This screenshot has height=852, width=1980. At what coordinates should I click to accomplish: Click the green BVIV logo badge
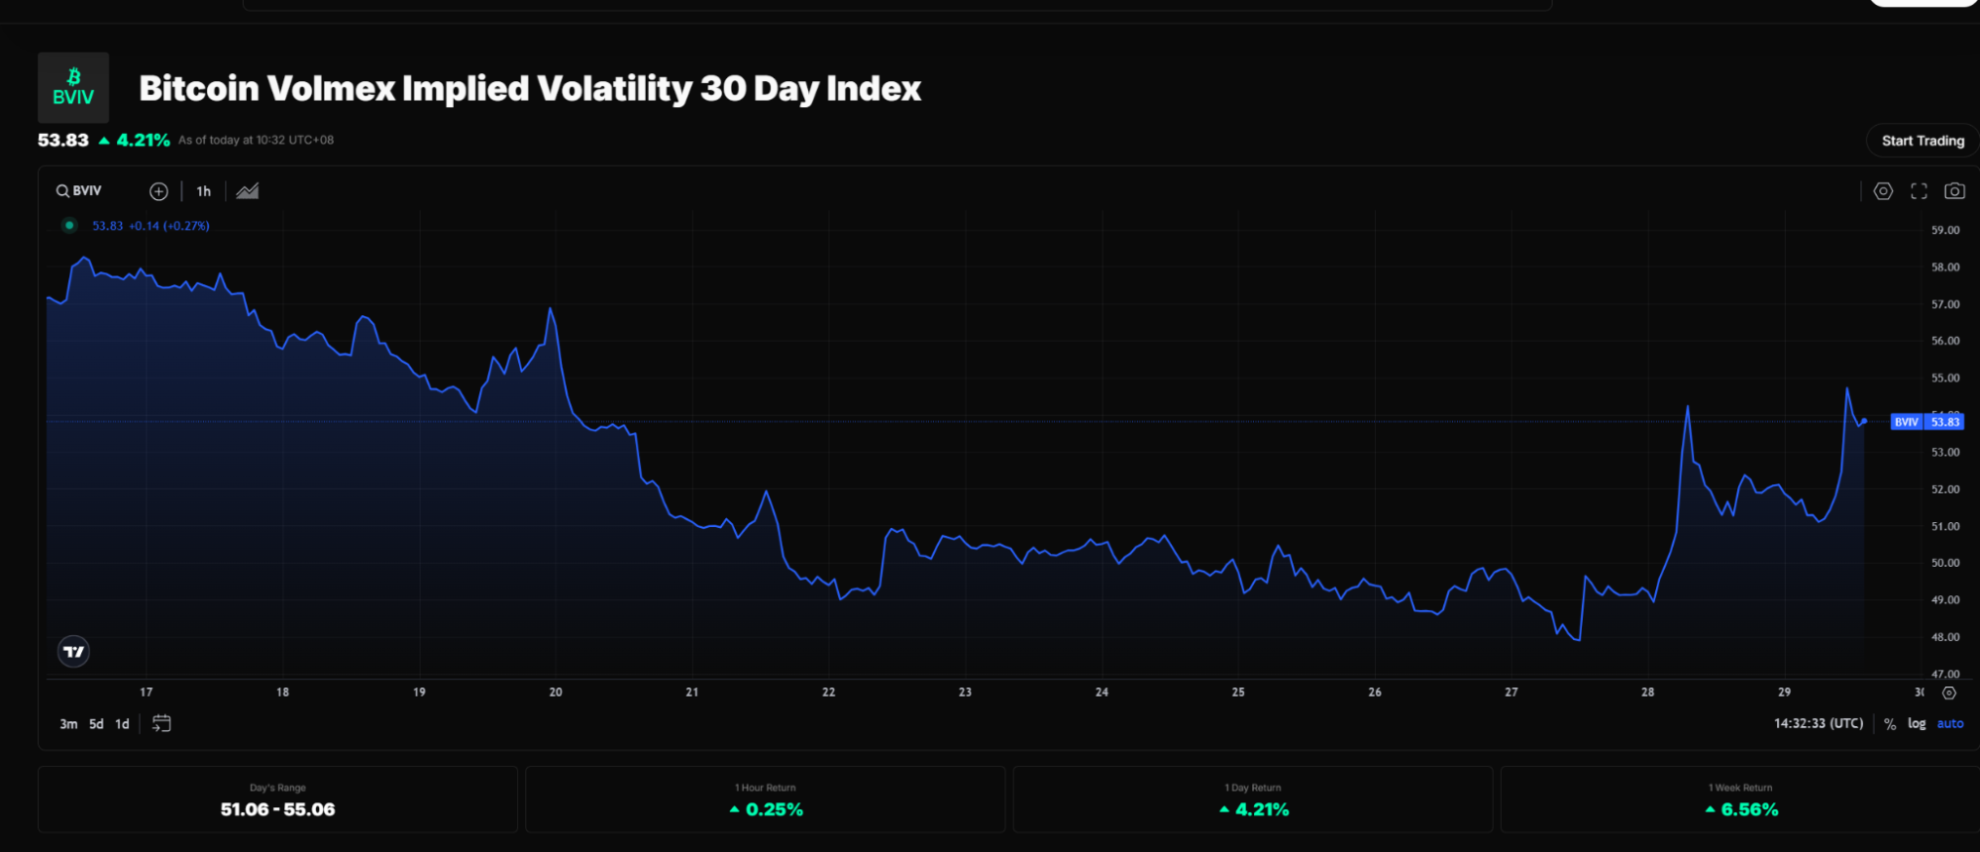click(73, 87)
